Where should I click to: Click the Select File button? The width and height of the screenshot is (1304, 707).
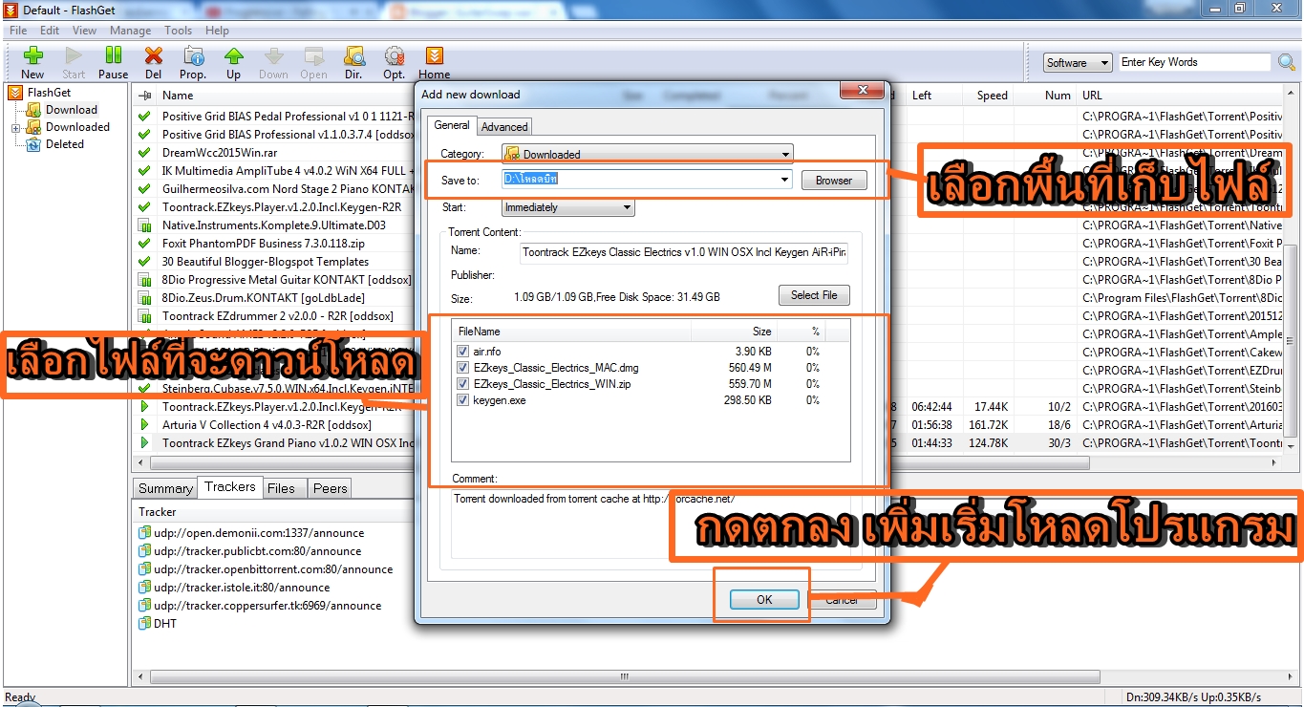pos(814,295)
